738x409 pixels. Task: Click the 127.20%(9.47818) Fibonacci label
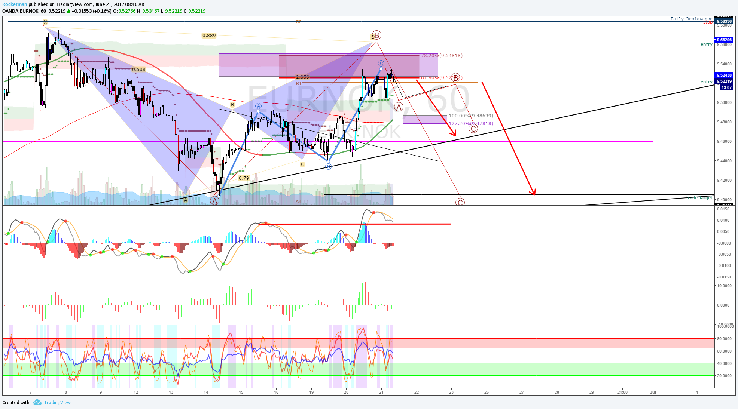(471, 123)
